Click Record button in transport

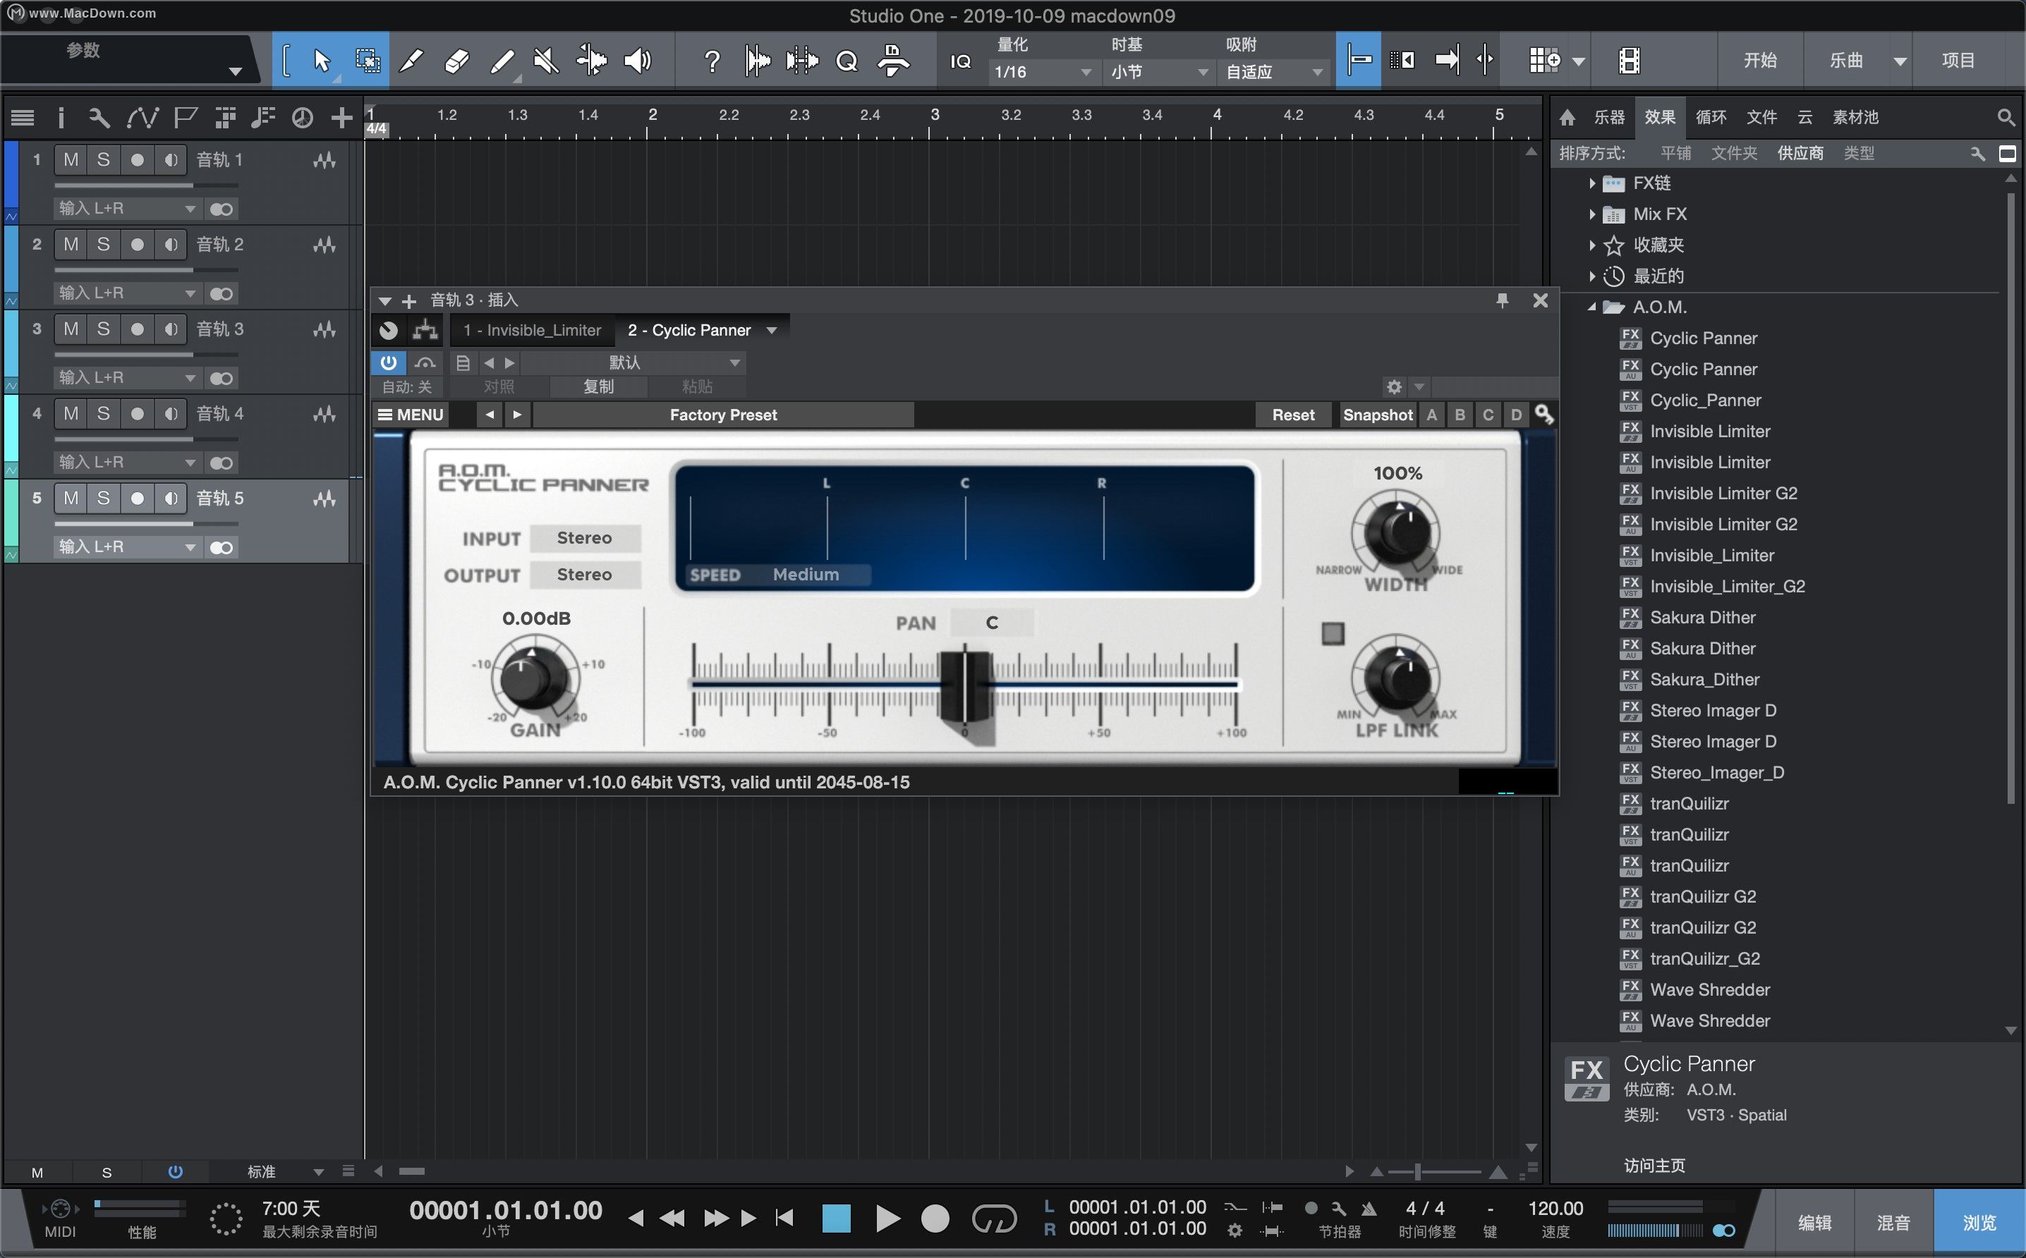[935, 1218]
